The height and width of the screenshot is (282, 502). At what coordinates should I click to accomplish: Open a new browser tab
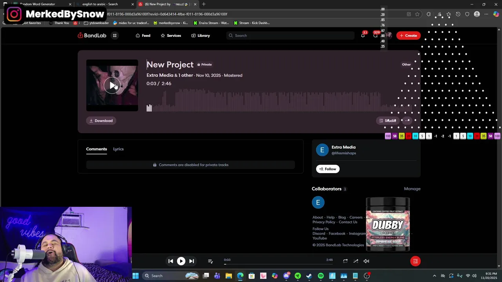pyautogui.click(x=204, y=4)
